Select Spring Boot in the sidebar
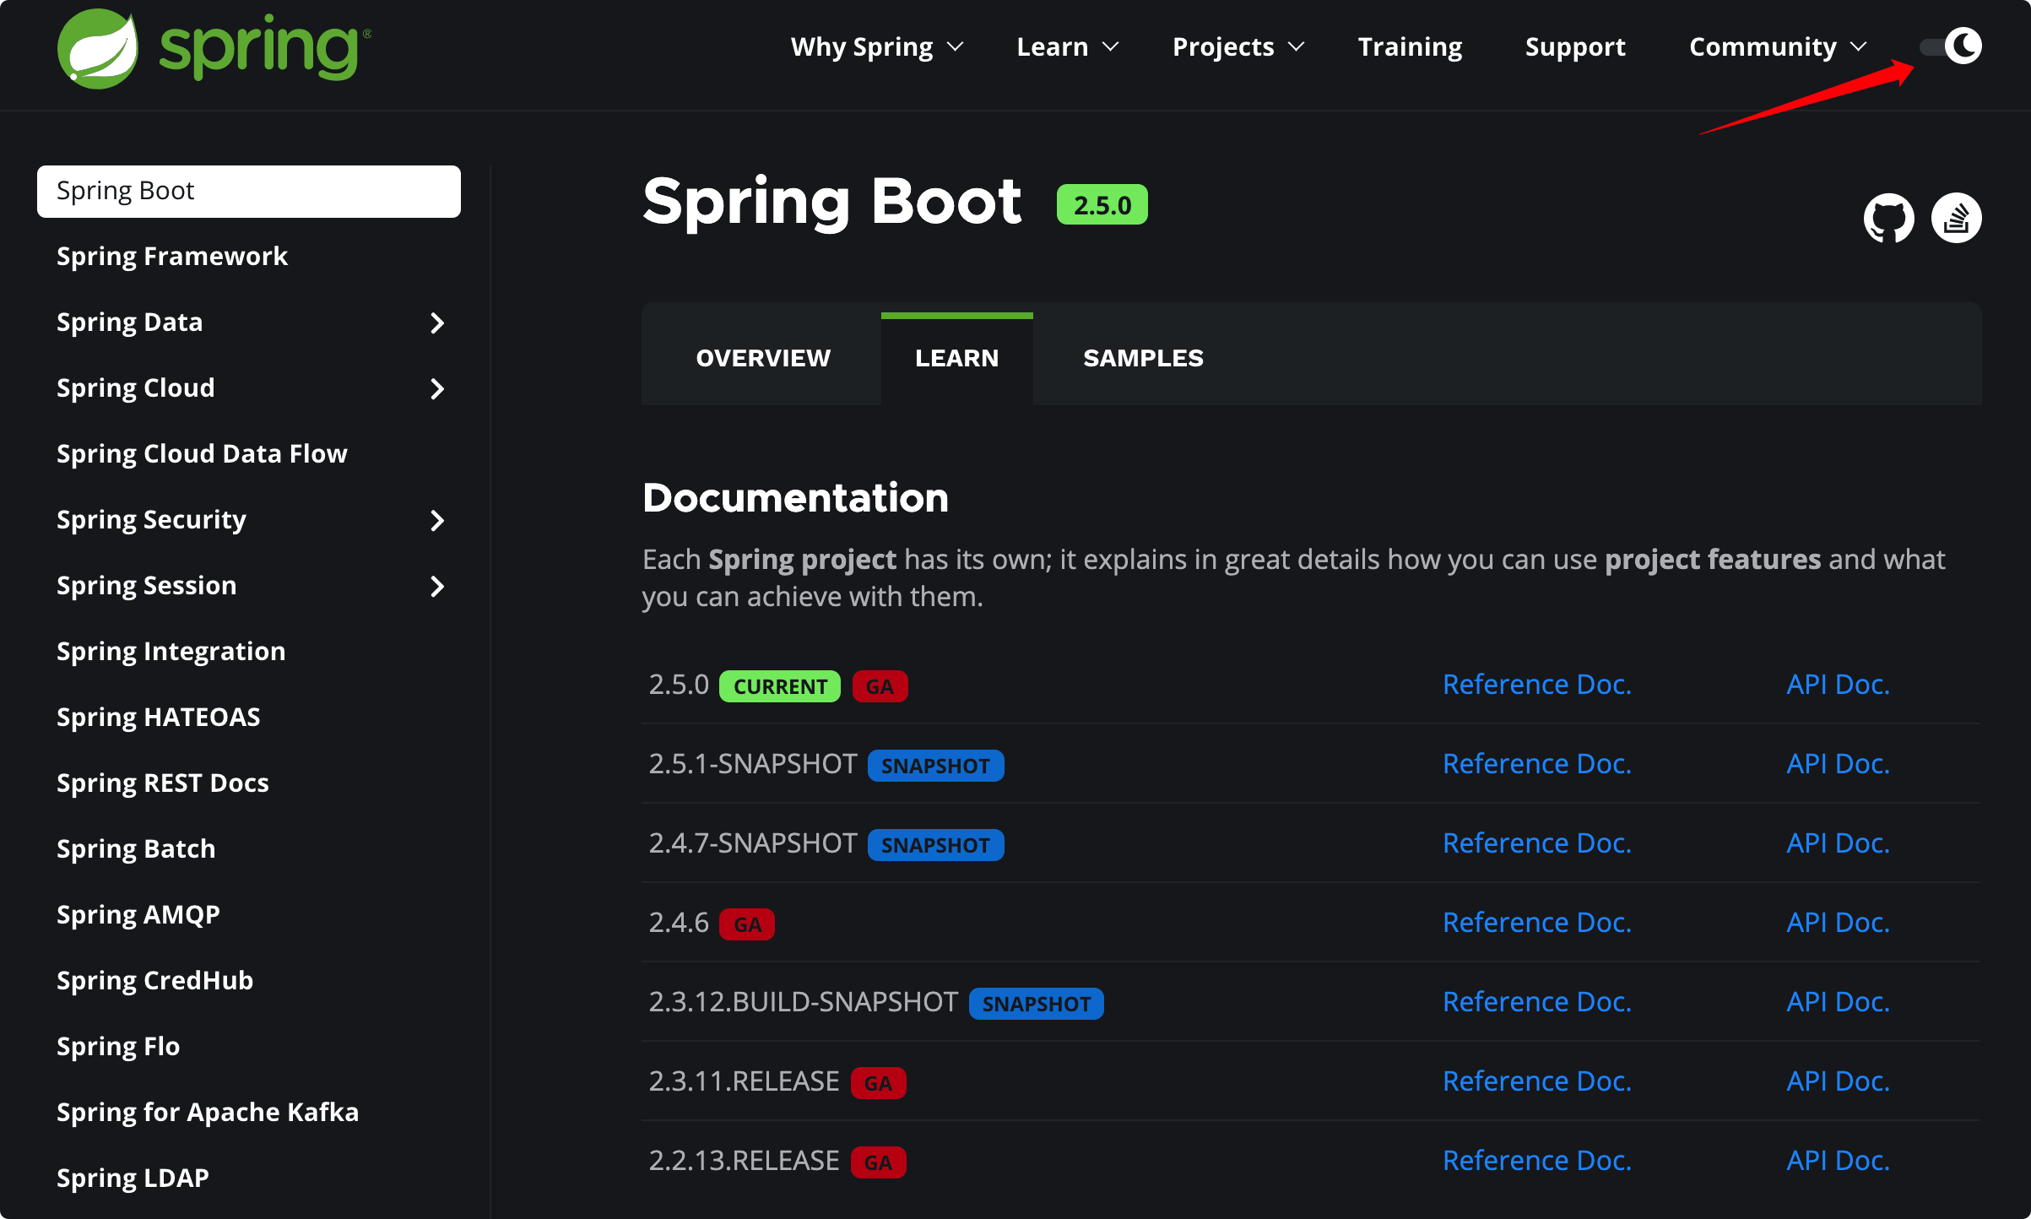2031x1219 pixels. point(249,191)
